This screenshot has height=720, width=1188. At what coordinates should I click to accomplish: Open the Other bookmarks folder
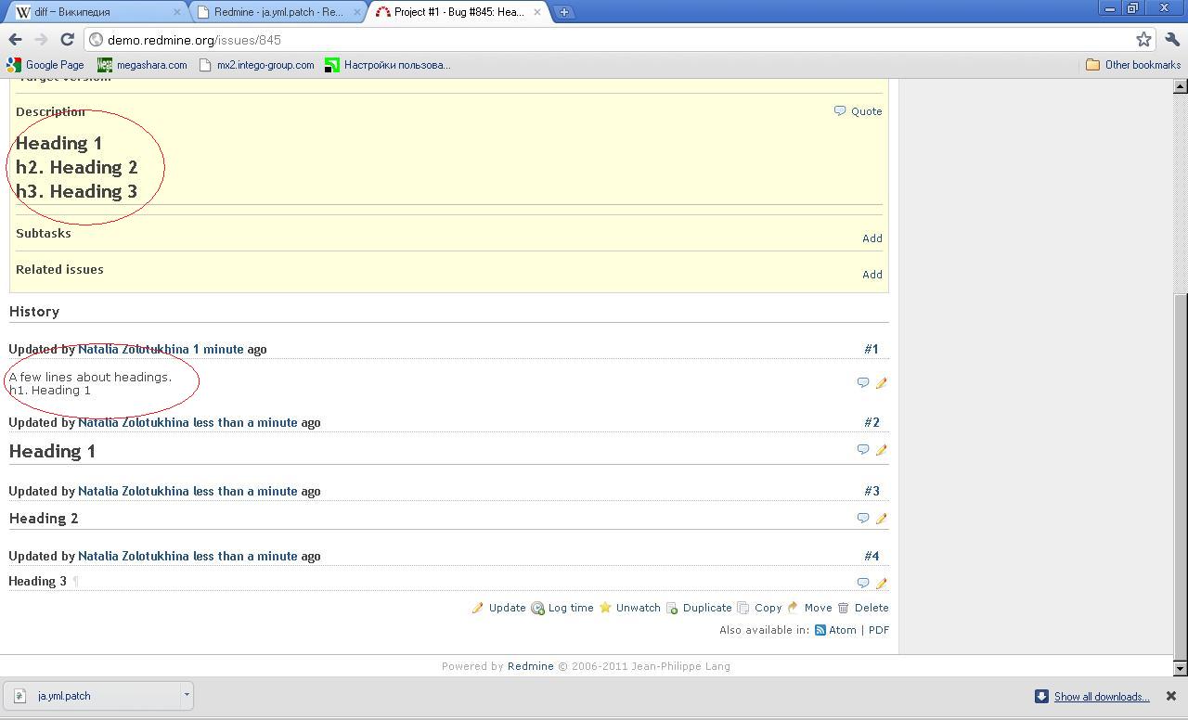[1133, 65]
